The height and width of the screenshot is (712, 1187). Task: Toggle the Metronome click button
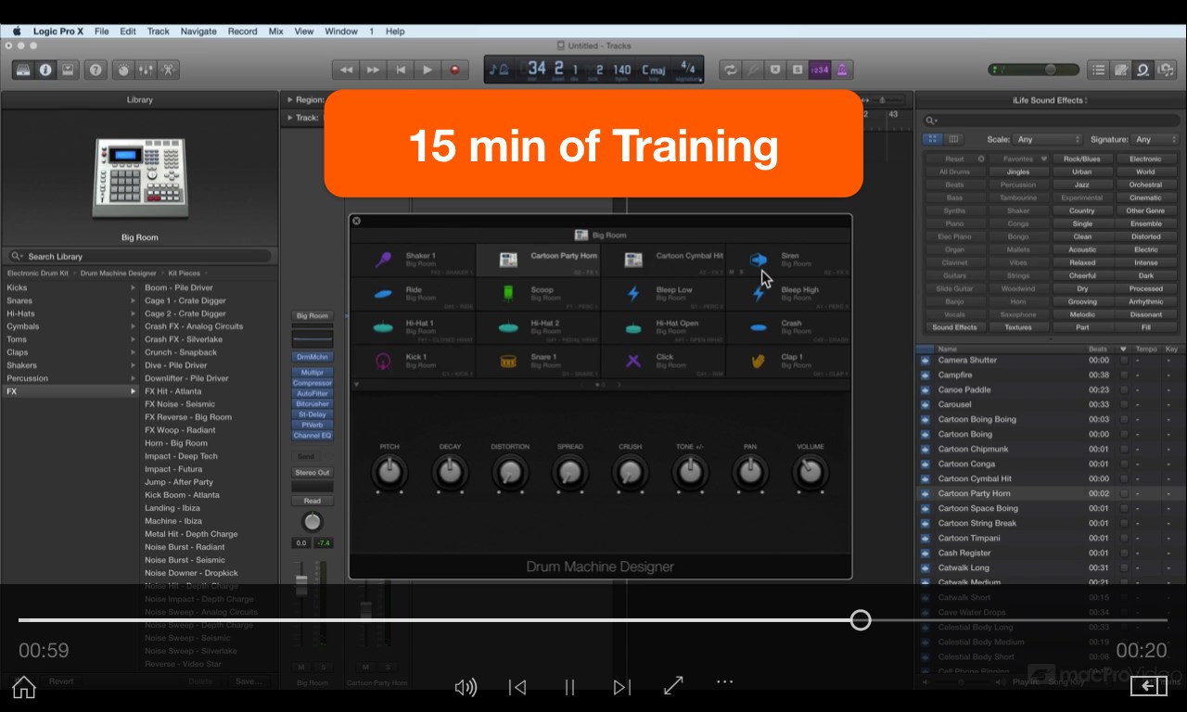pyautogui.click(x=842, y=70)
